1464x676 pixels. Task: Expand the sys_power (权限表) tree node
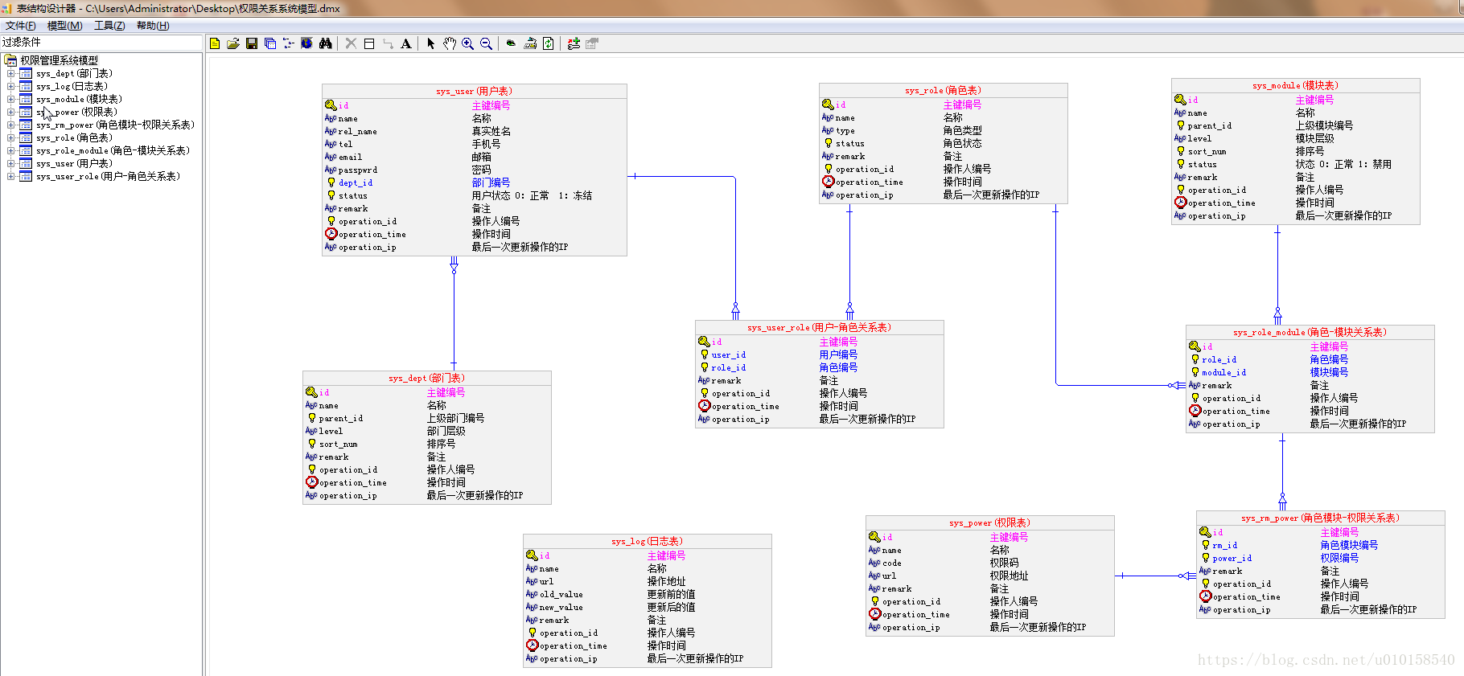pyautogui.click(x=11, y=112)
